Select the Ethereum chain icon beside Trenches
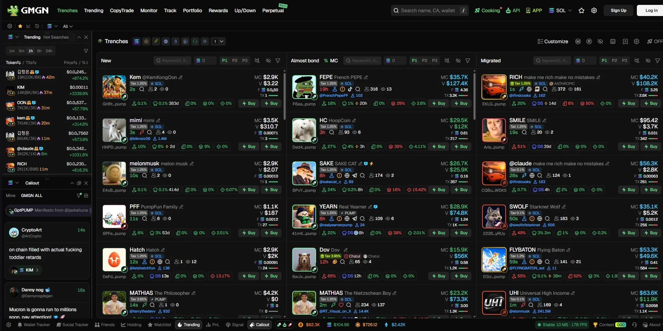663x331 pixels. click(x=176, y=41)
